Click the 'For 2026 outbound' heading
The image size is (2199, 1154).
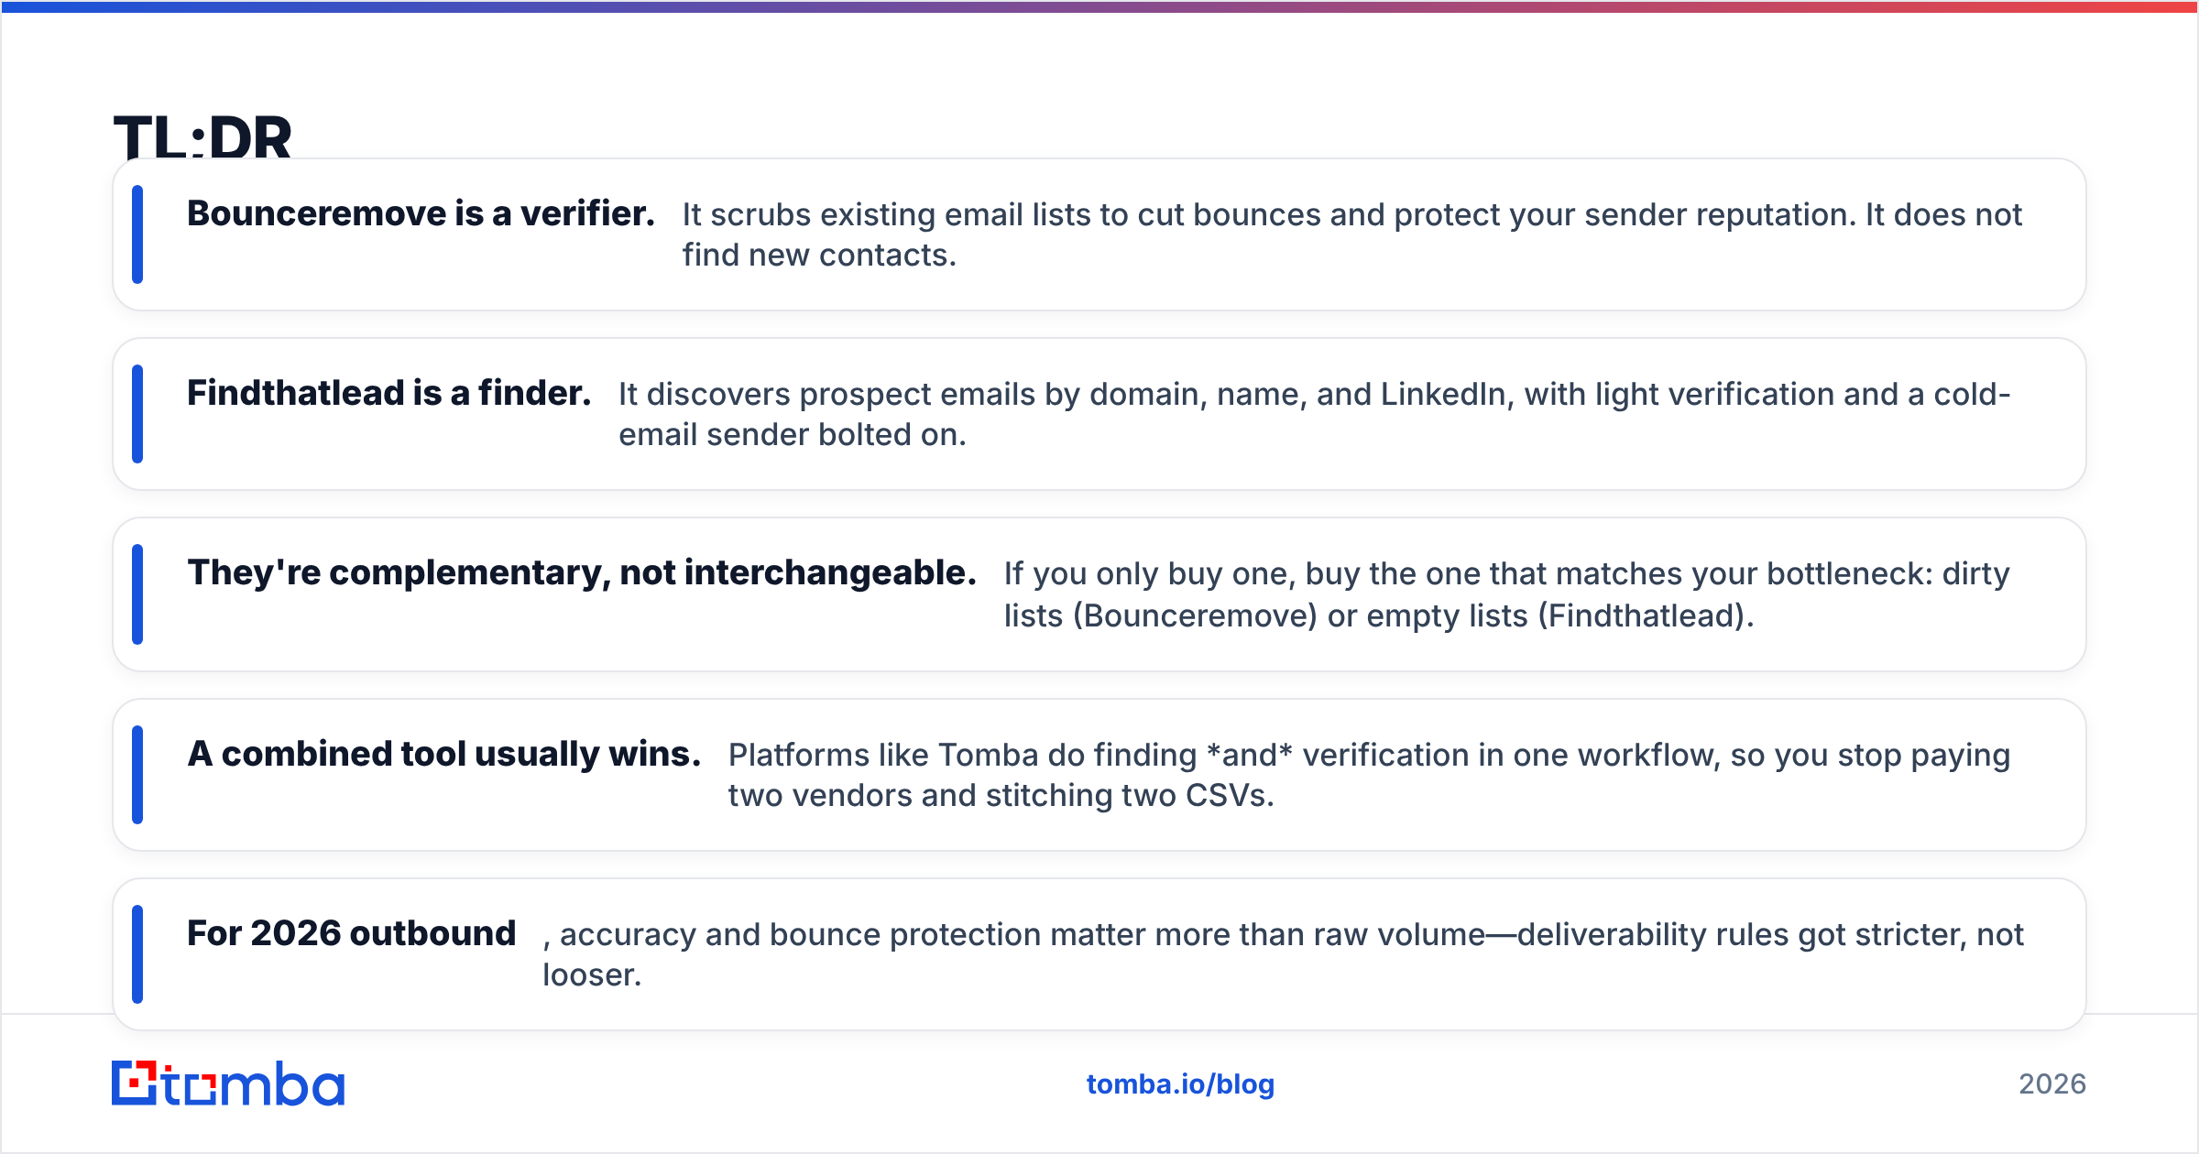[352, 933]
